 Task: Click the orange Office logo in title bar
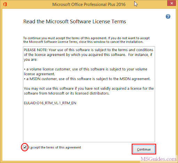[5, 5]
